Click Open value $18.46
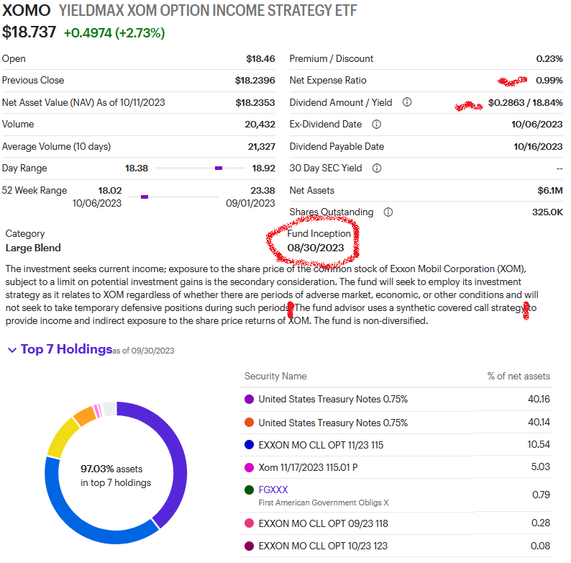 pyautogui.click(x=261, y=59)
